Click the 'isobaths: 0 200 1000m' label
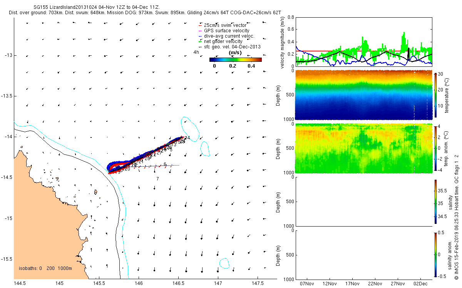462x288 pixels. [x=45, y=268]
